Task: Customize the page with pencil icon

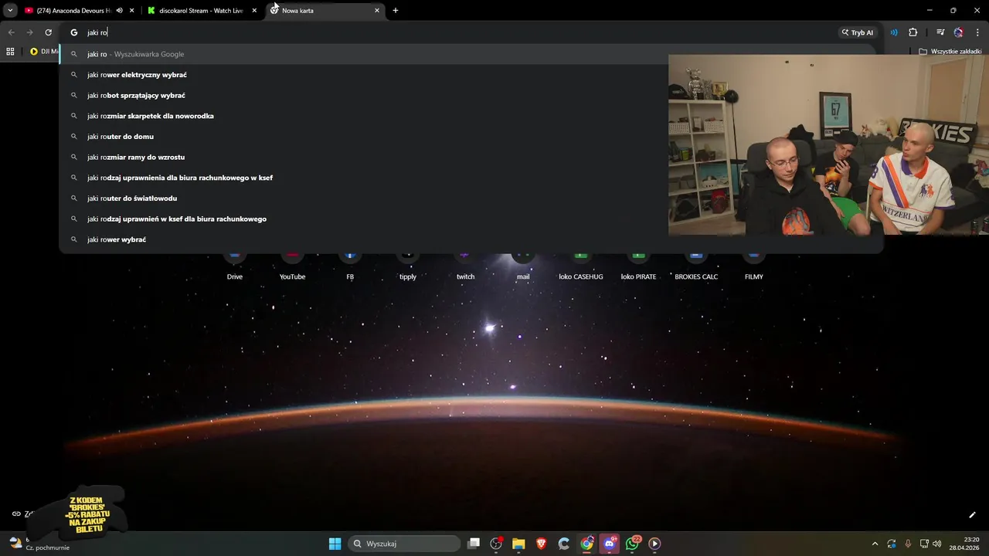Action: click(972, 515)
